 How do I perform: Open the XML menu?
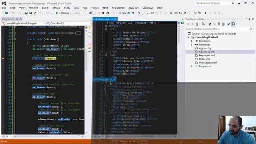76,8
